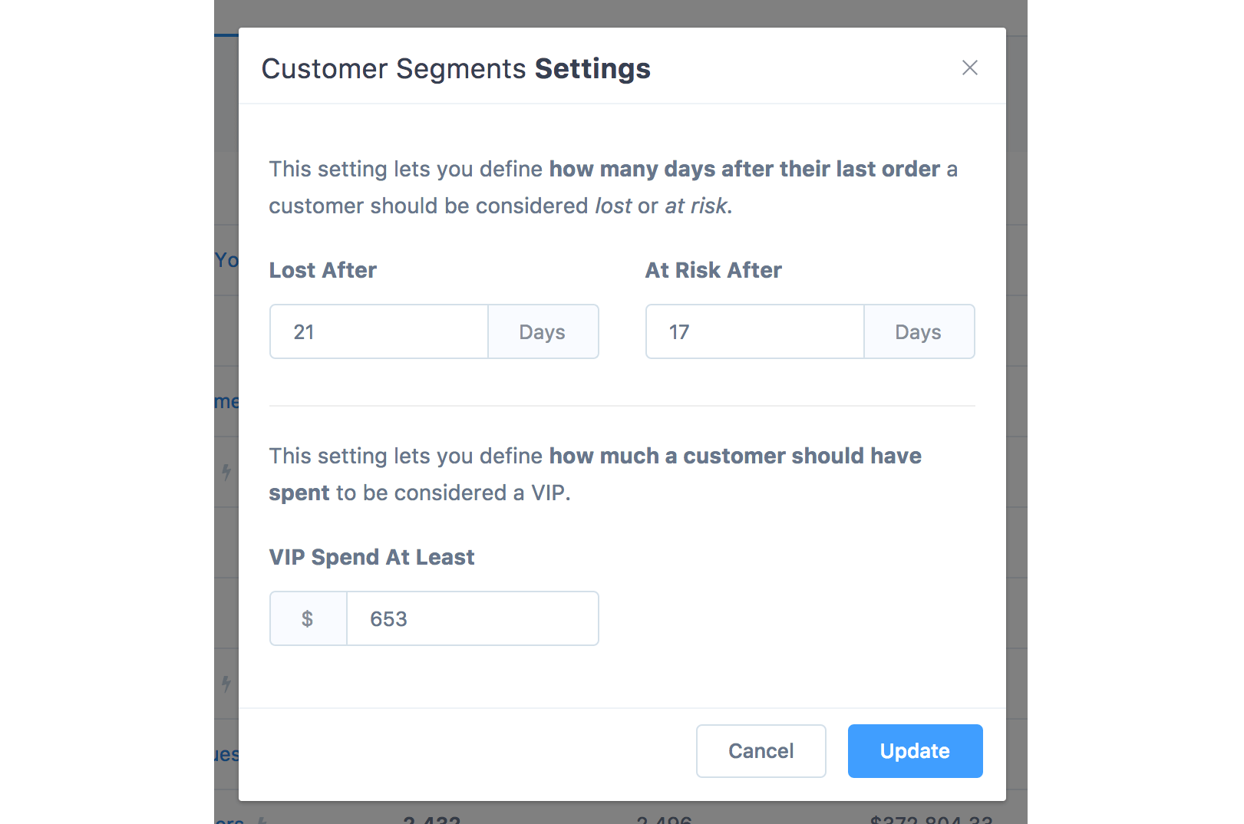Focus the At Risk After days field
The width and height of the screenshot is (1244, 824).
(x=754, y=332)
